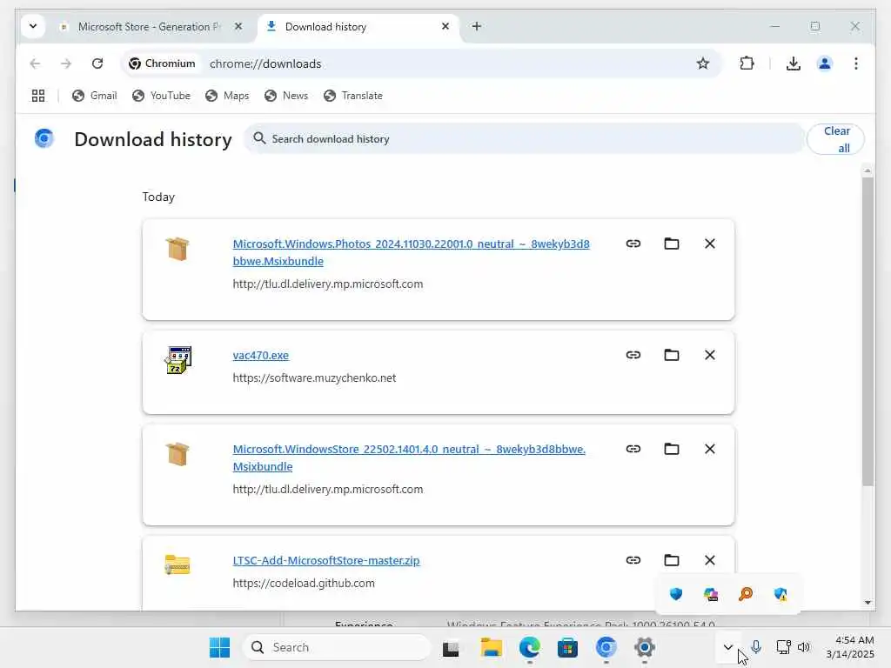
Task: Open the Microsoft.Windows.Photos Msixbundle file link
Action: pos(411,252)
